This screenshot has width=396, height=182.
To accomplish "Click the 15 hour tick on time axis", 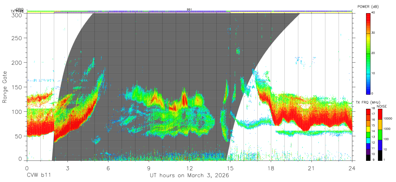I will tap(230, 168).
